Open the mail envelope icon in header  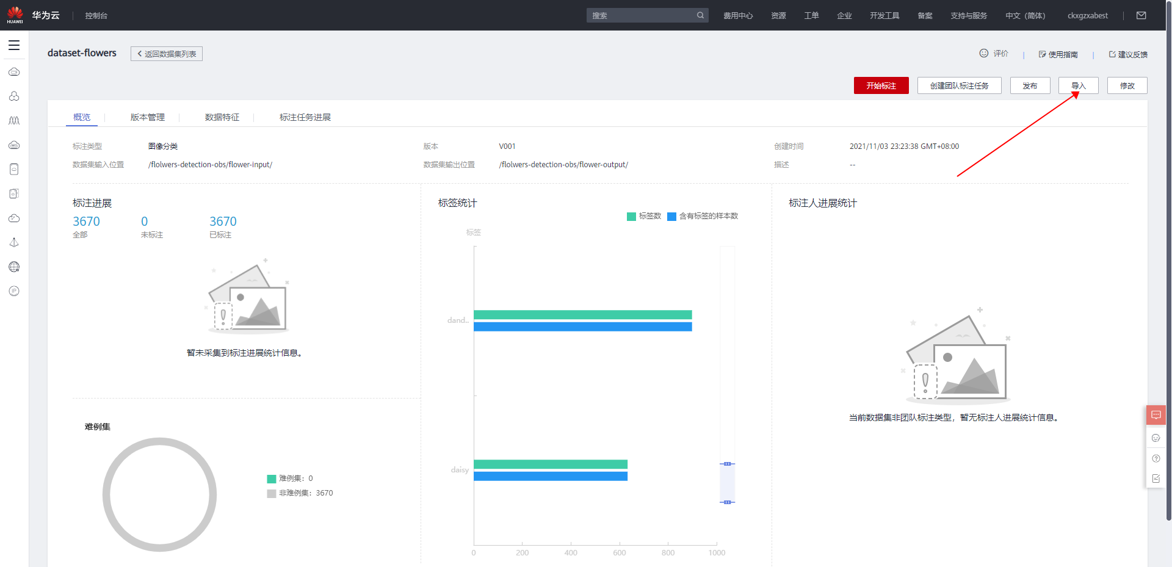pos(1141,15)
